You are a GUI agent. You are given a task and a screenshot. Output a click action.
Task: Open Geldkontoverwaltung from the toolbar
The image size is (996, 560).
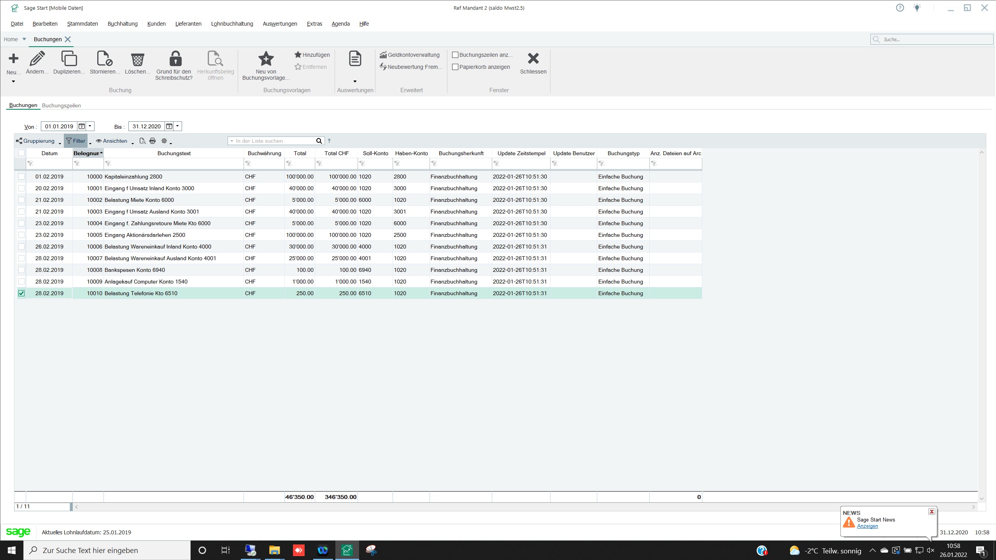409,55
